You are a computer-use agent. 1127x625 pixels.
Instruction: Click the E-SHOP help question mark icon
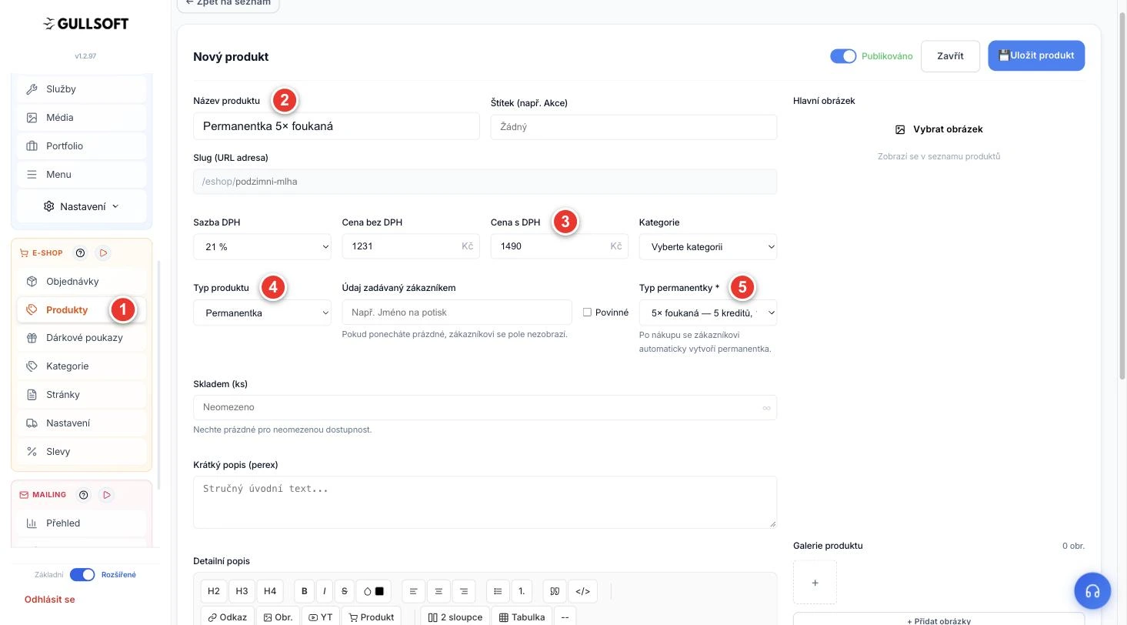pos(80,253)
